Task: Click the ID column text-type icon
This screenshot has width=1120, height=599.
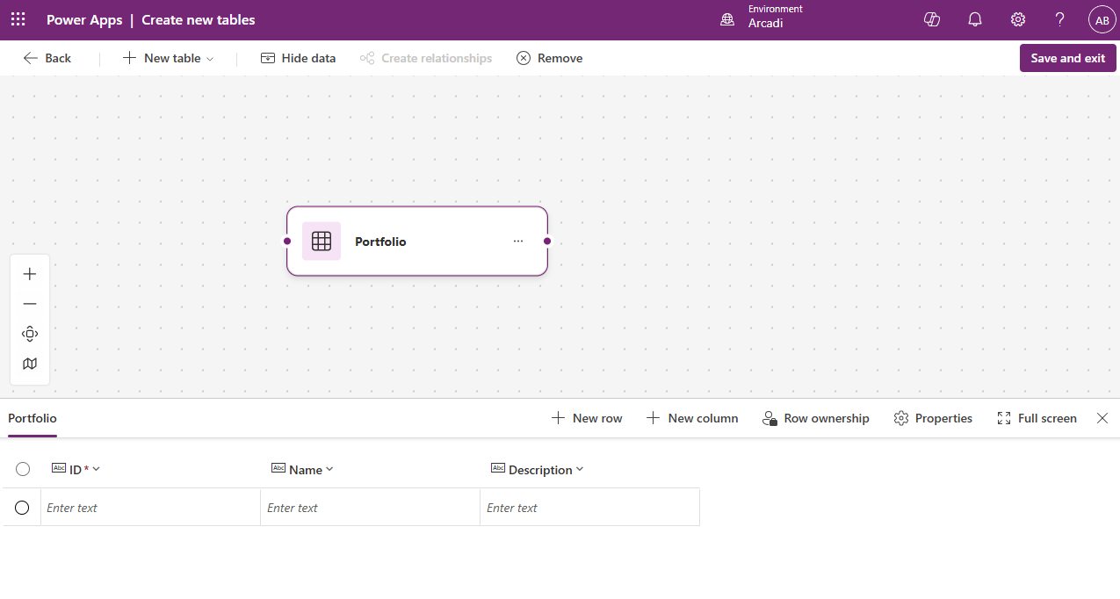Action: 59,468
